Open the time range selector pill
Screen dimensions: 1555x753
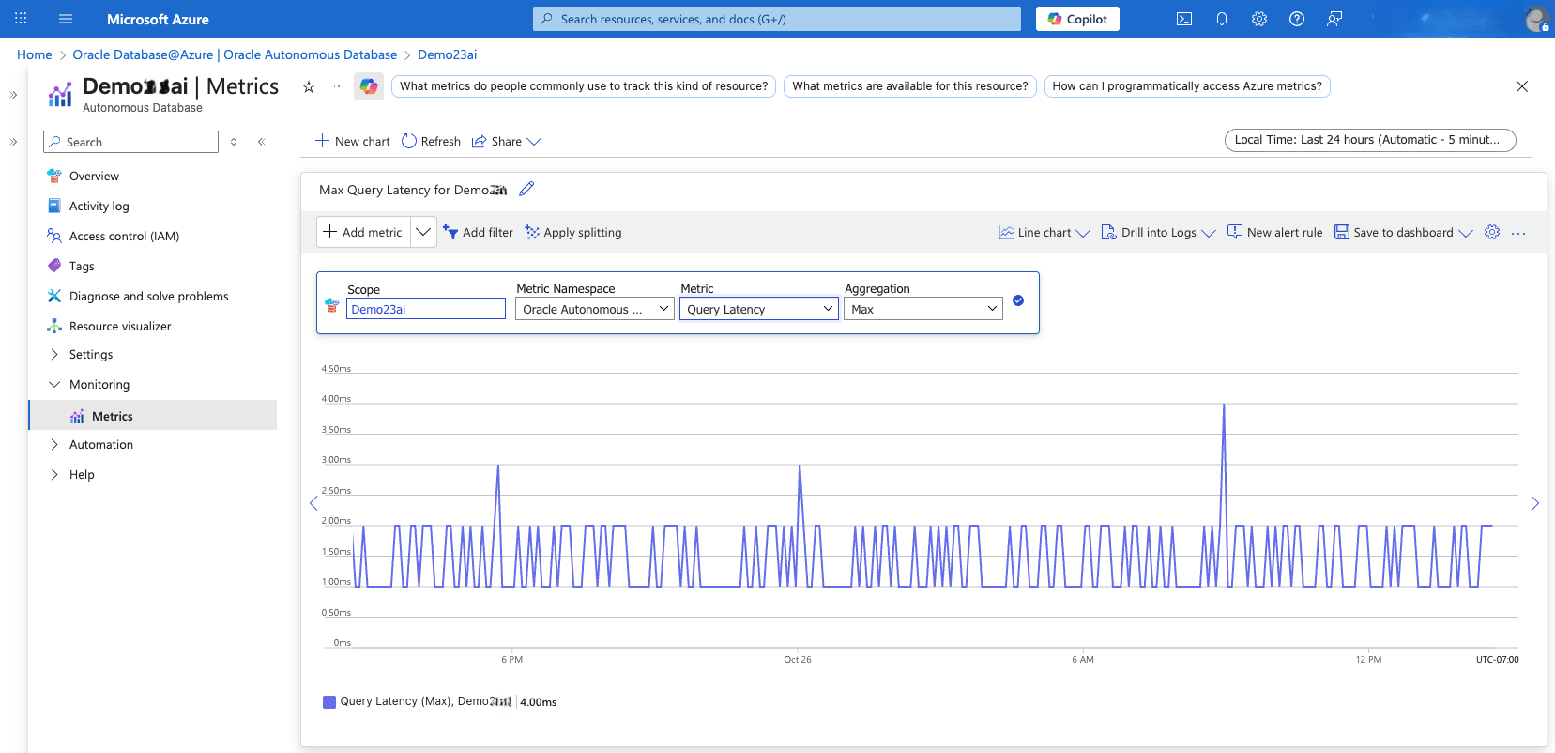[1370, 140]
